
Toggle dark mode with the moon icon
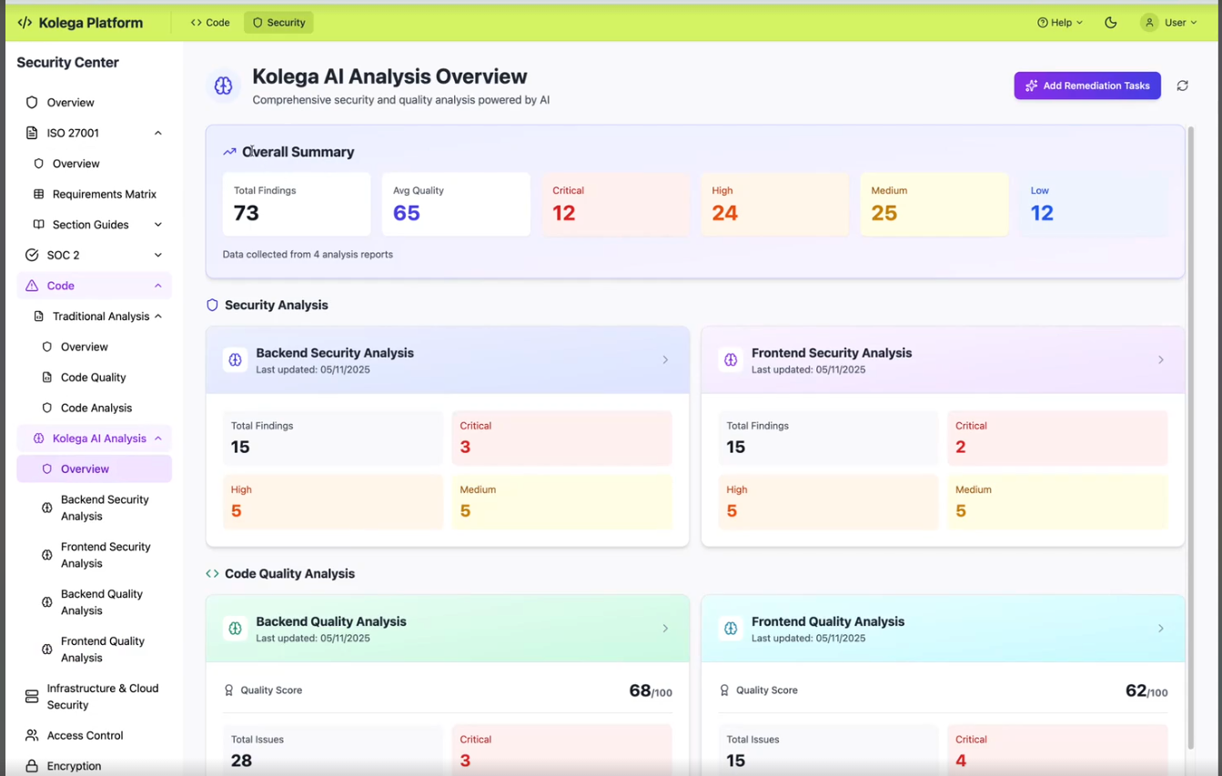[x=1111, y=22]
